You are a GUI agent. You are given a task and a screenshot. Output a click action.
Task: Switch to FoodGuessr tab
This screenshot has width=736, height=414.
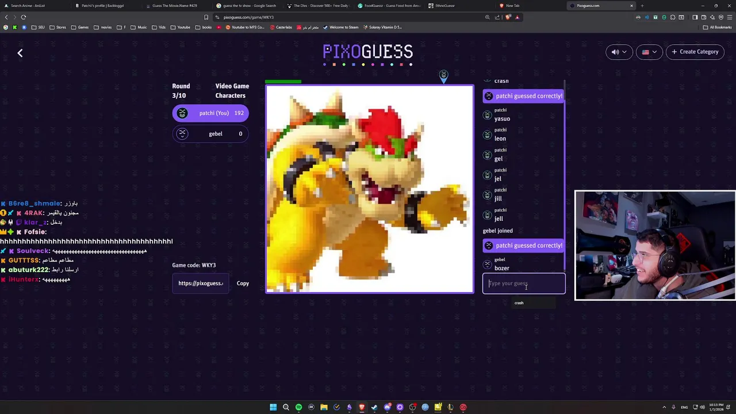click(389, 6)
